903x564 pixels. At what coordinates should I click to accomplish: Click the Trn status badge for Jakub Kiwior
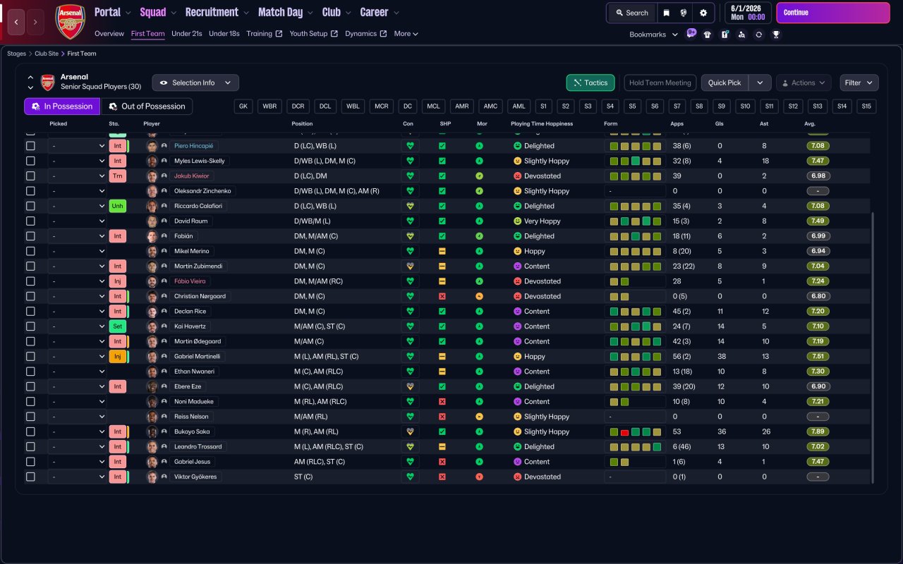[117, 176]
